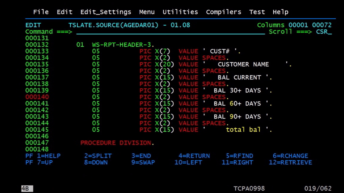Open the Help menu
The image size is (344, 193).
point(280,12)
